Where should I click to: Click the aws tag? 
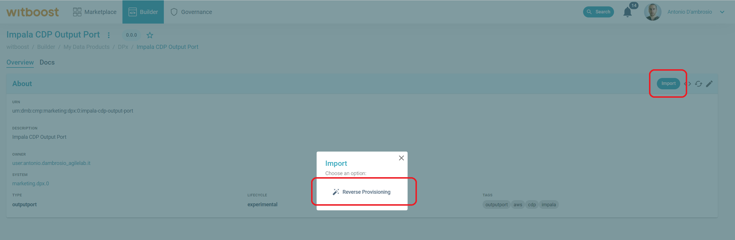[518, 205]
